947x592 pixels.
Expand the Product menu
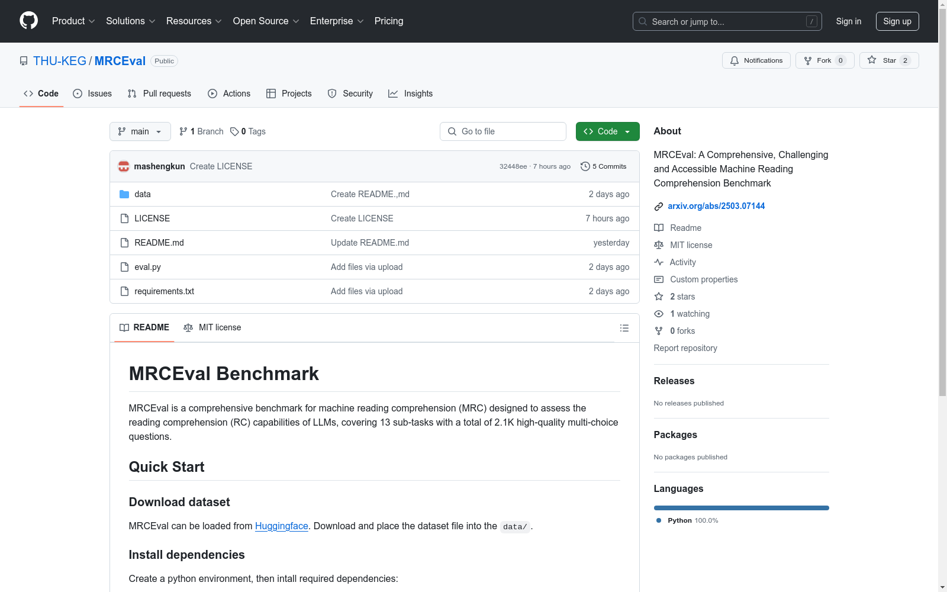[73, 21]
